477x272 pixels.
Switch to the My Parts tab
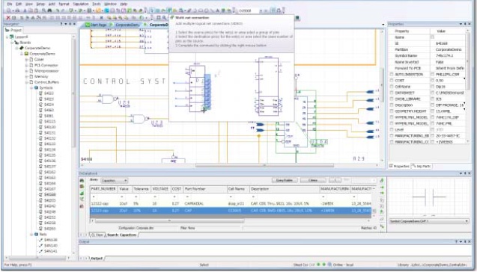click(422, 167)
